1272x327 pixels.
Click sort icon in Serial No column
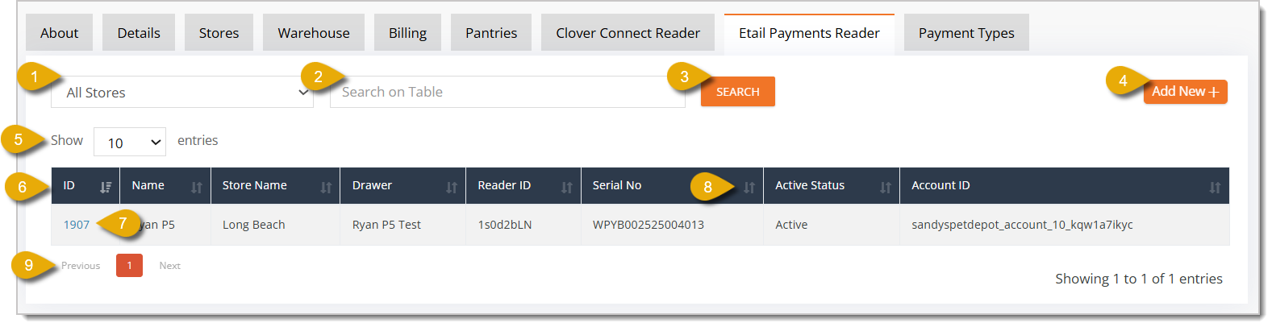tap(749, 187)
